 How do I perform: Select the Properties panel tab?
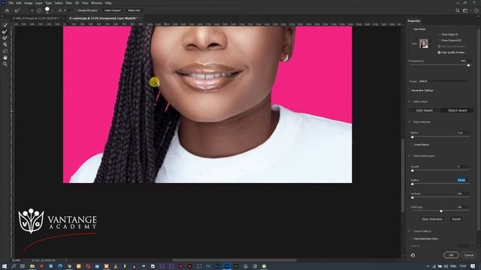[x=414, y=21]
